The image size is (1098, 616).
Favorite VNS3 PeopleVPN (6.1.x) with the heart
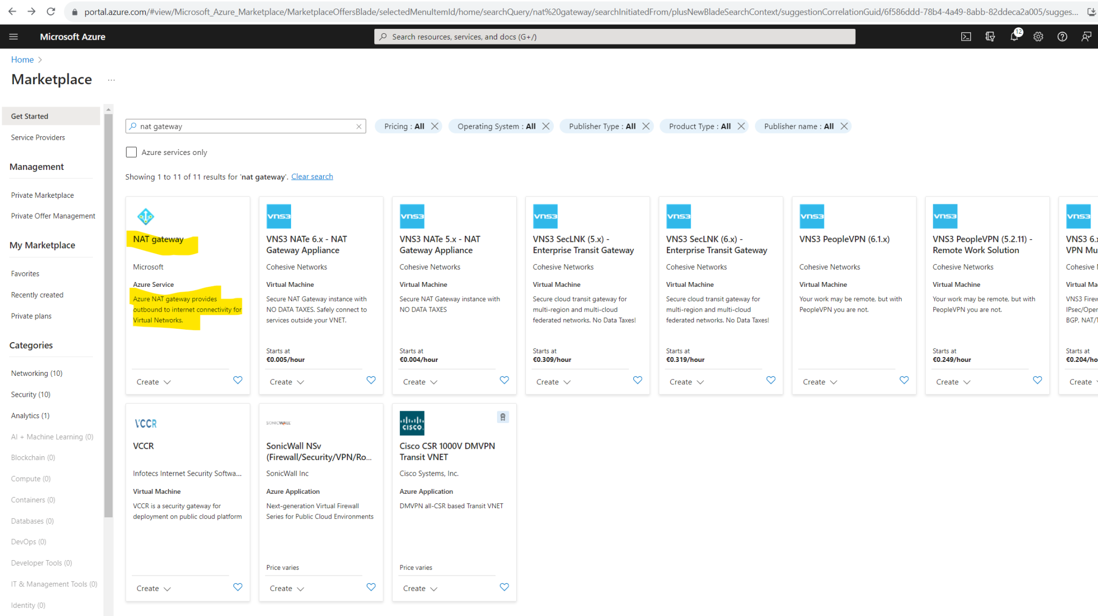(x=904, y=380)
